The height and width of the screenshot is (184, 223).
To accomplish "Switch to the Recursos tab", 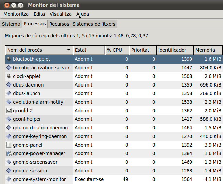I will (x=59, y=24).
